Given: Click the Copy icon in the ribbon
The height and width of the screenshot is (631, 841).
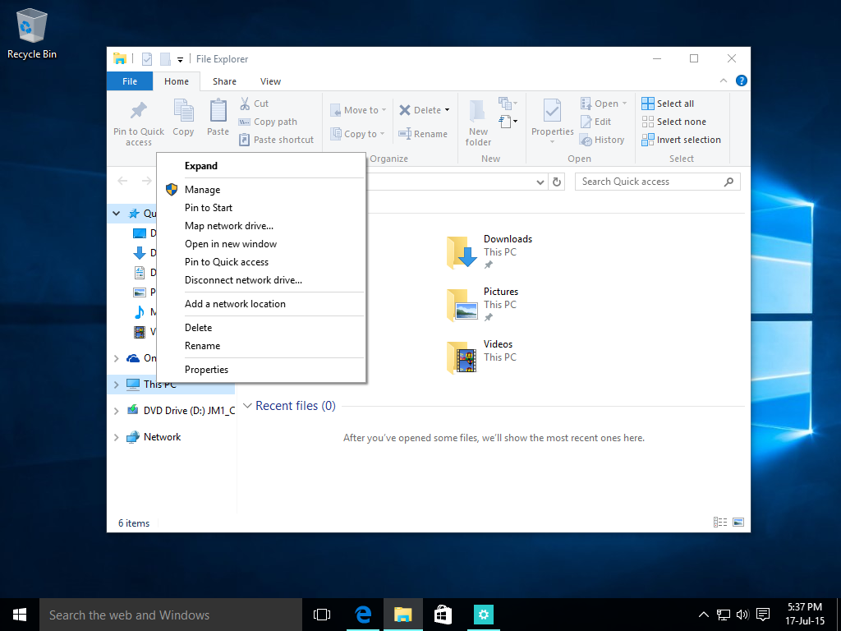Looking at the screenshot, I should 183,111.
